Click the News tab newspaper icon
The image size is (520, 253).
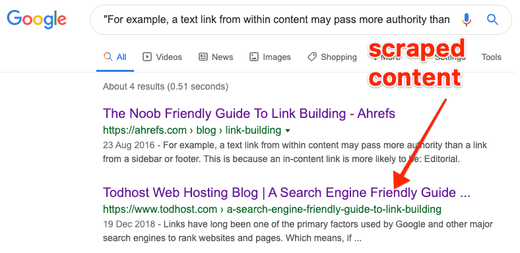click(x=203, y=57)
